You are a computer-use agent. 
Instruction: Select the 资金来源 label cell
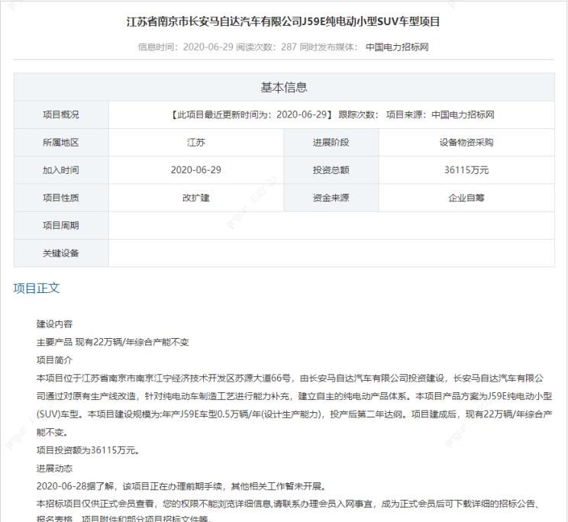(x=331, y=198)
